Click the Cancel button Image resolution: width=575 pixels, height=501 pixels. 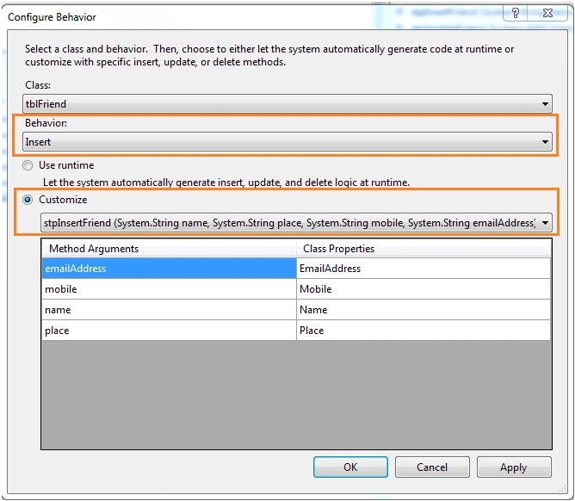[x=432, y=467]
